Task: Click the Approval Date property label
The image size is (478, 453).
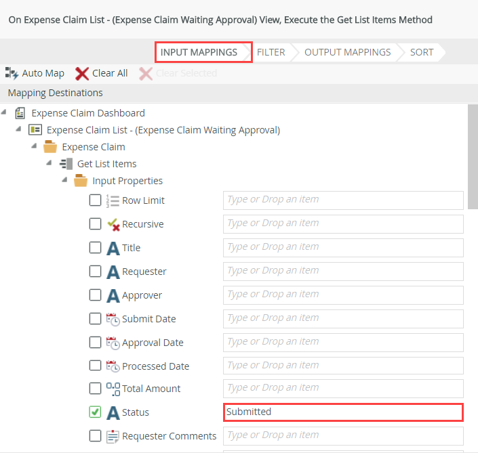Action: coord(153,343)
